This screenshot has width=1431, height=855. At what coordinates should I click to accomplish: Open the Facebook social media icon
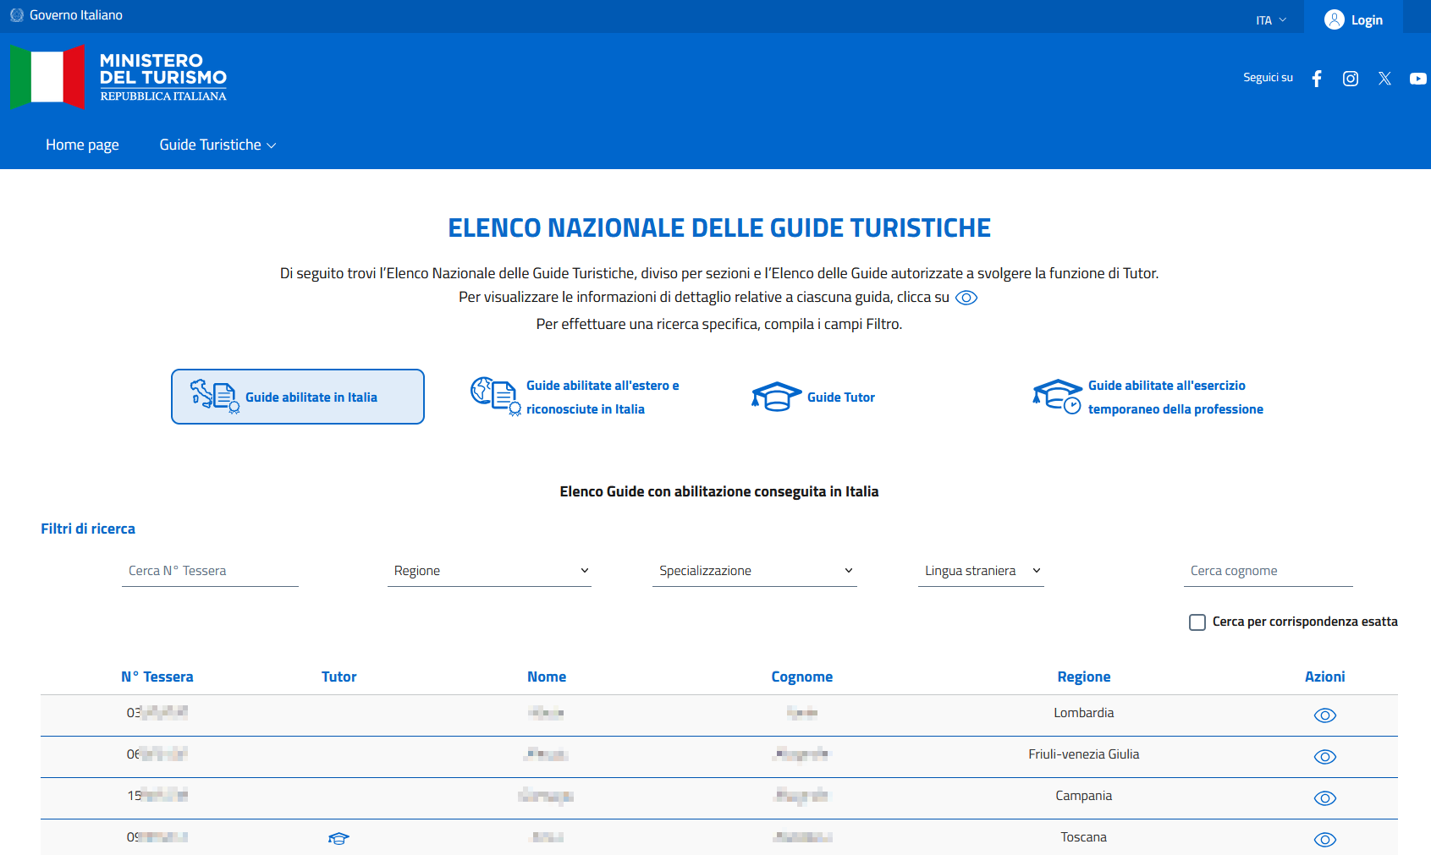click(x=1317, y=79)
